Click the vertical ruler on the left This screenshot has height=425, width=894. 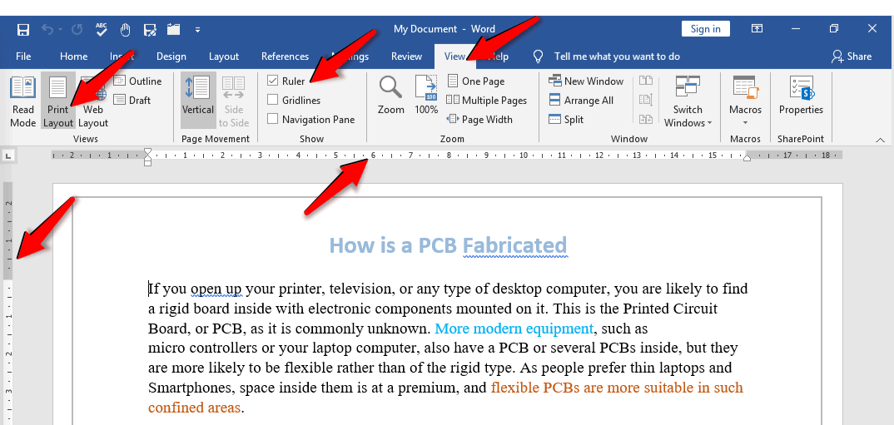(8, 304)
